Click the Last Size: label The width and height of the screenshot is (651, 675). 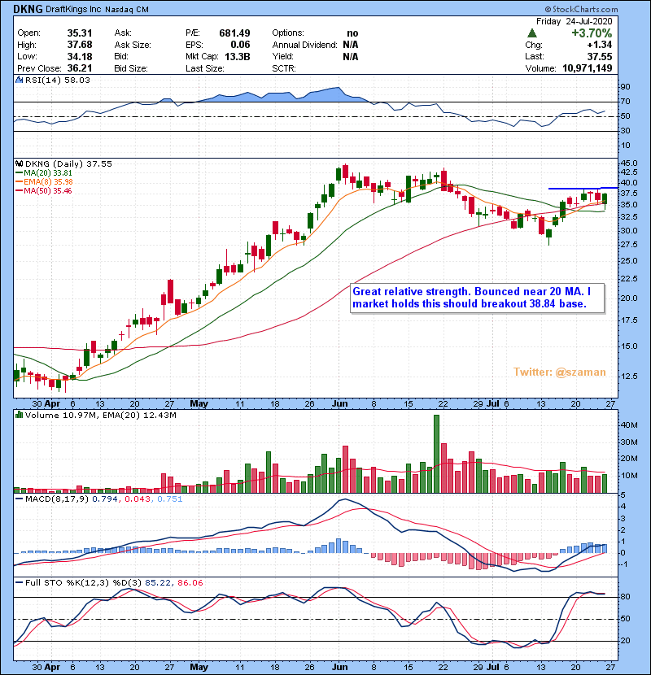(x=204, y=68)
